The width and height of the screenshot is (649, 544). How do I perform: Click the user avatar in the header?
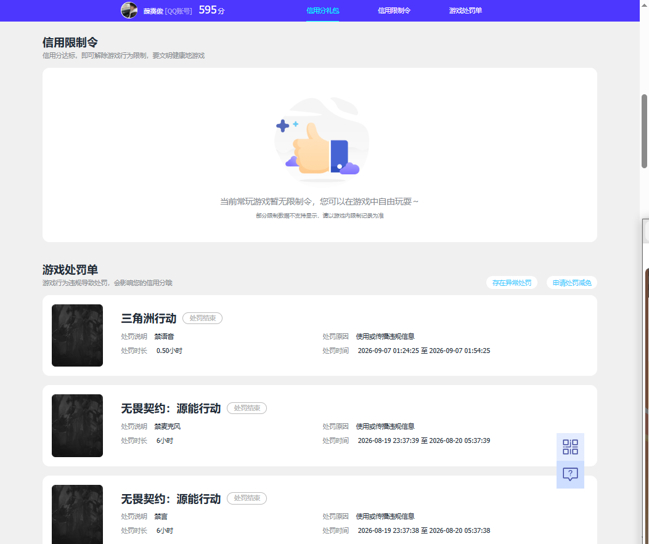click(x=129, y=10)
